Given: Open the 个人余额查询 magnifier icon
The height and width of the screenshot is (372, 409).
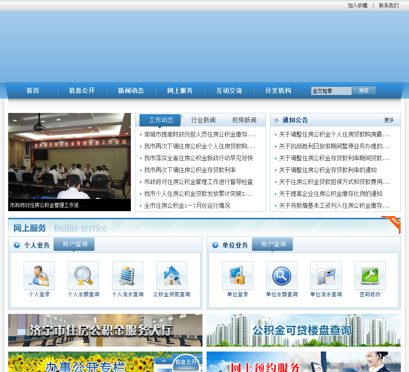Looking at the screenshot, I should click(x=83, y=275).
